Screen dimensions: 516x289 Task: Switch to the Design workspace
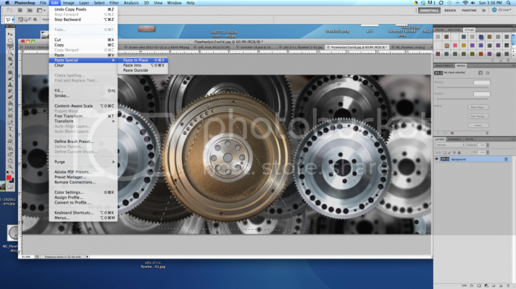pos(450,11)
